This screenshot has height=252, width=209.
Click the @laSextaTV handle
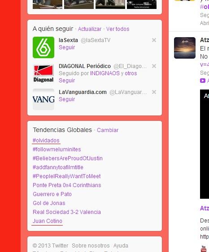[x=96, y=40]
